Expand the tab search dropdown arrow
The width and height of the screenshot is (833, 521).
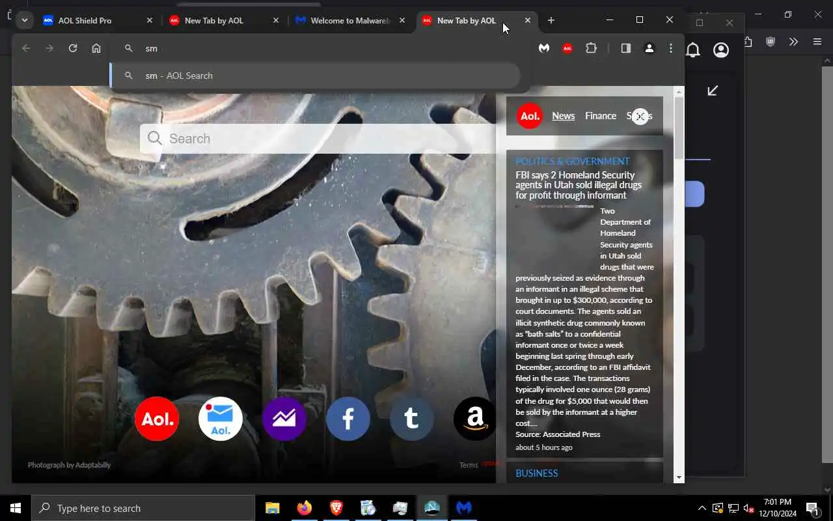[24, 20]
